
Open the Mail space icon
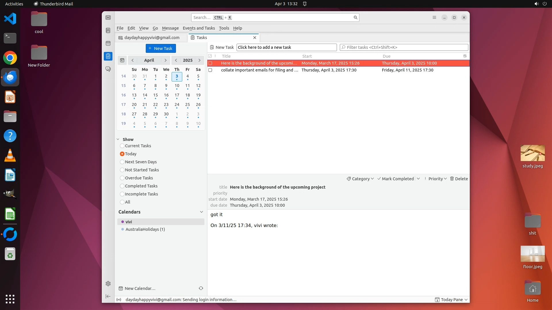pyautogui.click(x=108, y=18)
